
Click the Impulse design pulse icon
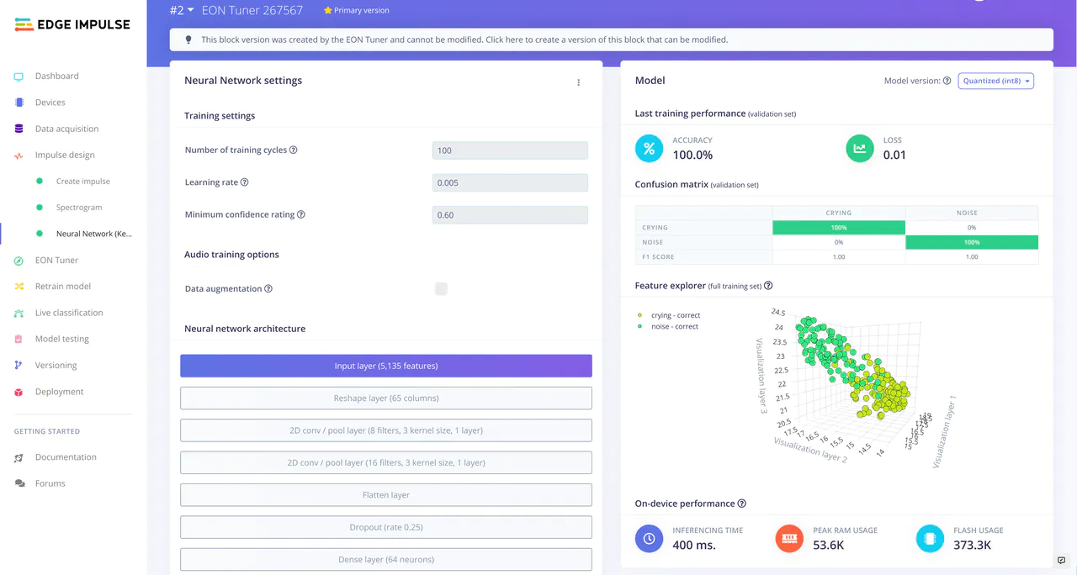(x=19, y=156)
